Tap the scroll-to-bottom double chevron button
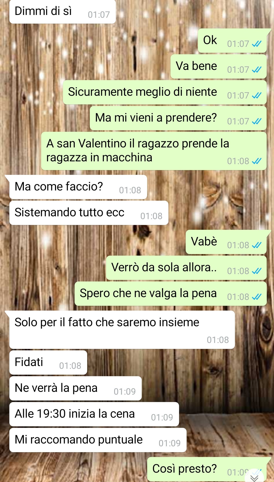 point(254,477)
